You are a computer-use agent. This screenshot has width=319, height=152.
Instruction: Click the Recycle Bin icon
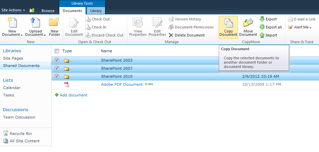tap(6, 133)
